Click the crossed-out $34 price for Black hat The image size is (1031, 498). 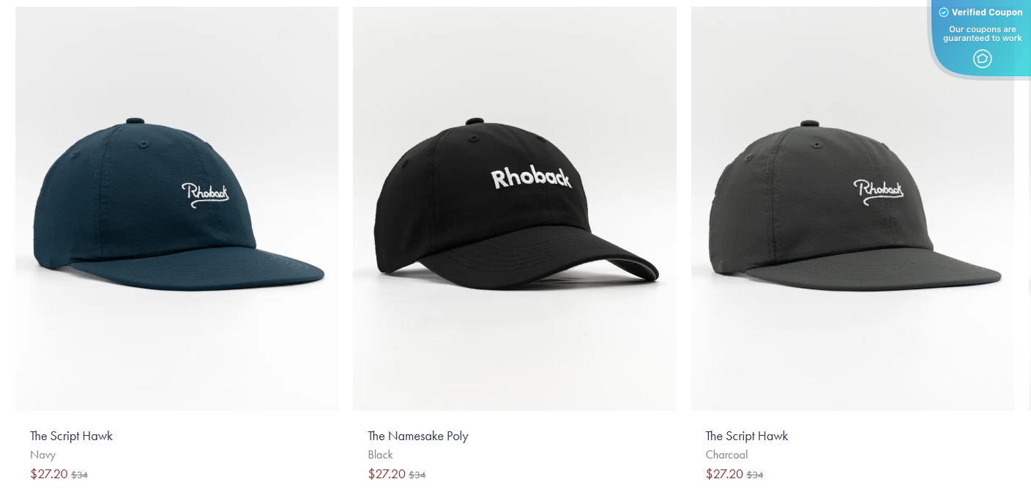tap(417, 475)
